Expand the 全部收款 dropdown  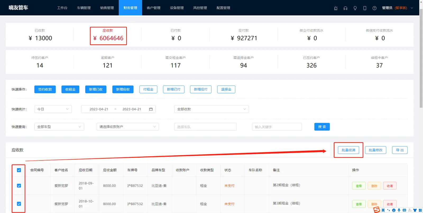tap(212, 109)
